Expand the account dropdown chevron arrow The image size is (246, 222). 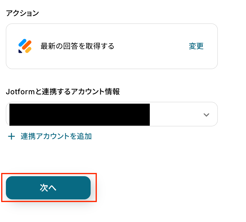(206, 115)
